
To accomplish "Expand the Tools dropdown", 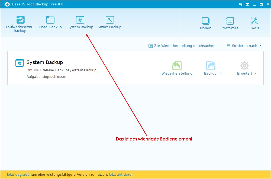I will pyautogui.click(x=256, y=28).
